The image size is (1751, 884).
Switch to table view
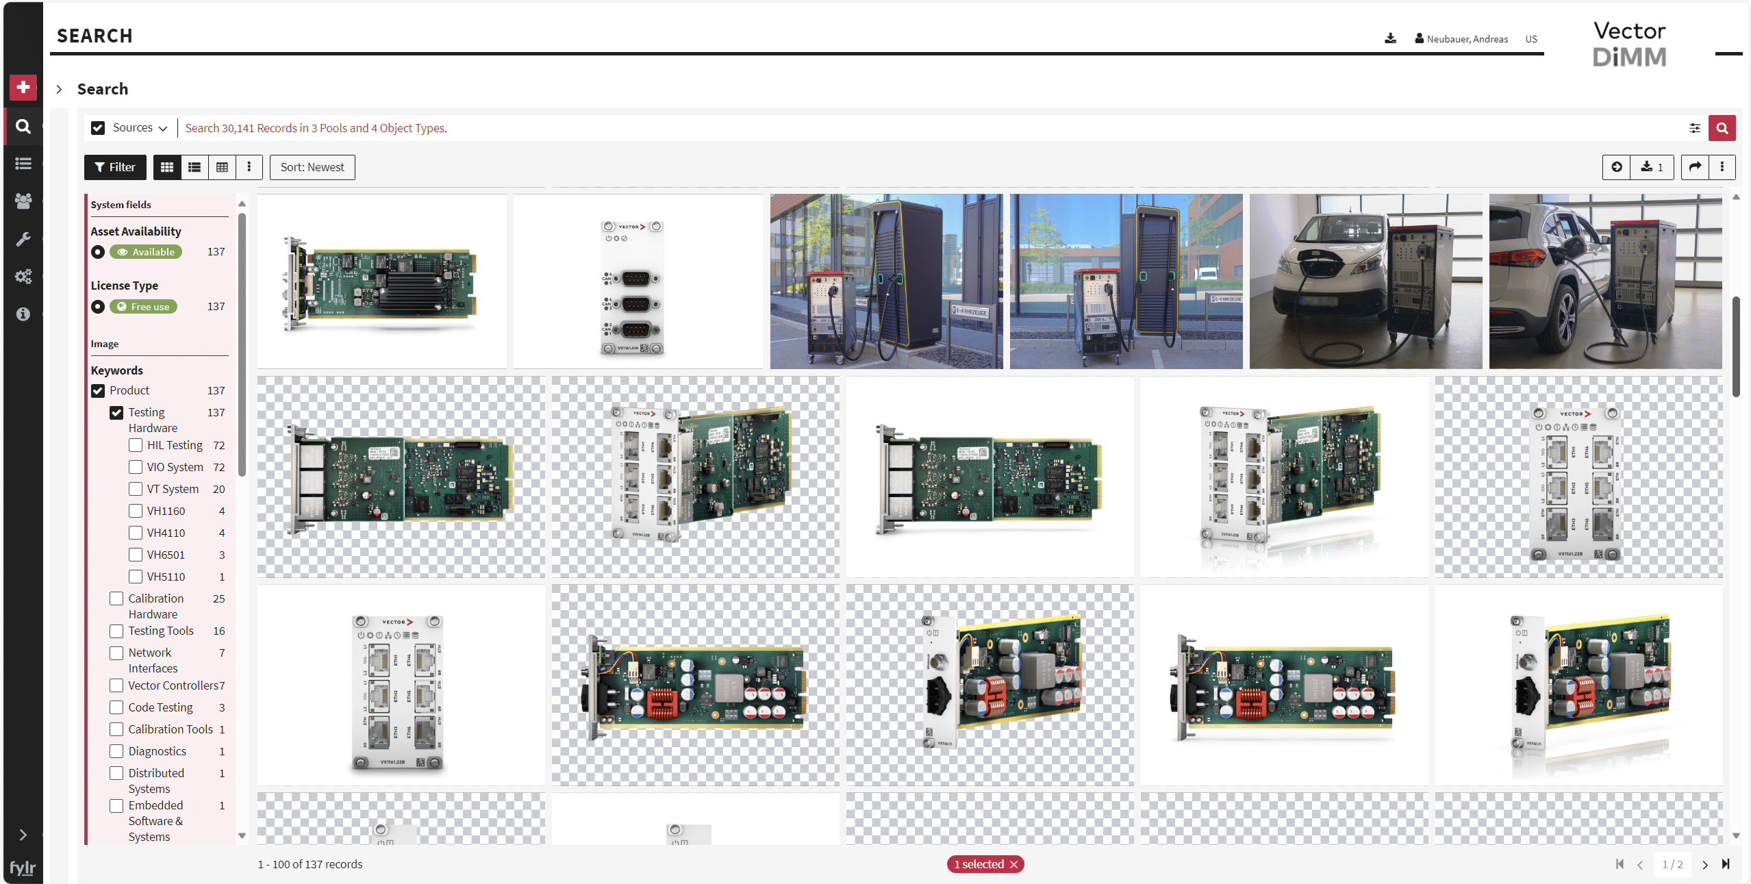click(222, 167)
